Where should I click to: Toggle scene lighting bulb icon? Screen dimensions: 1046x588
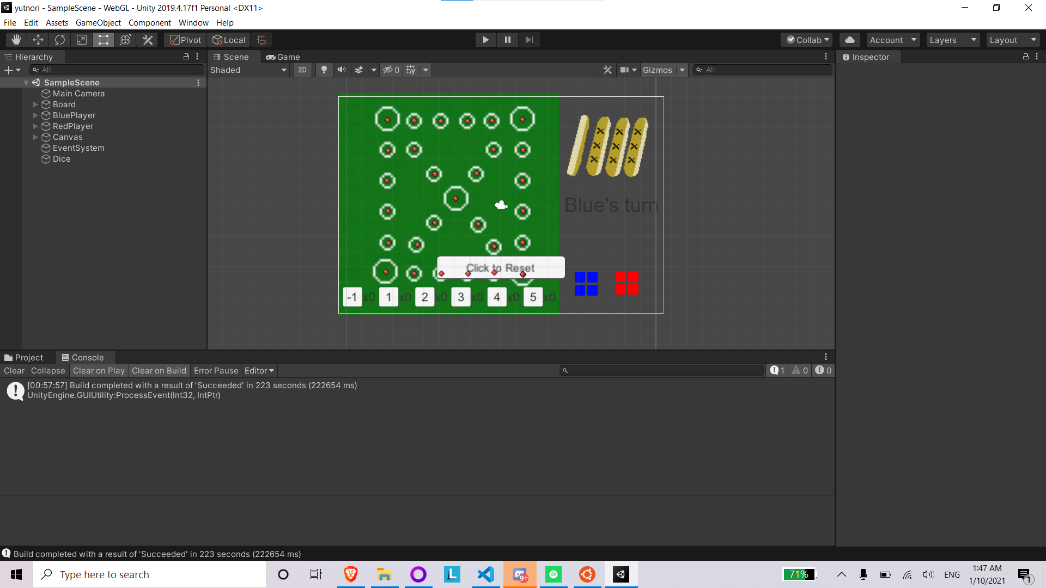click(324, 70)
